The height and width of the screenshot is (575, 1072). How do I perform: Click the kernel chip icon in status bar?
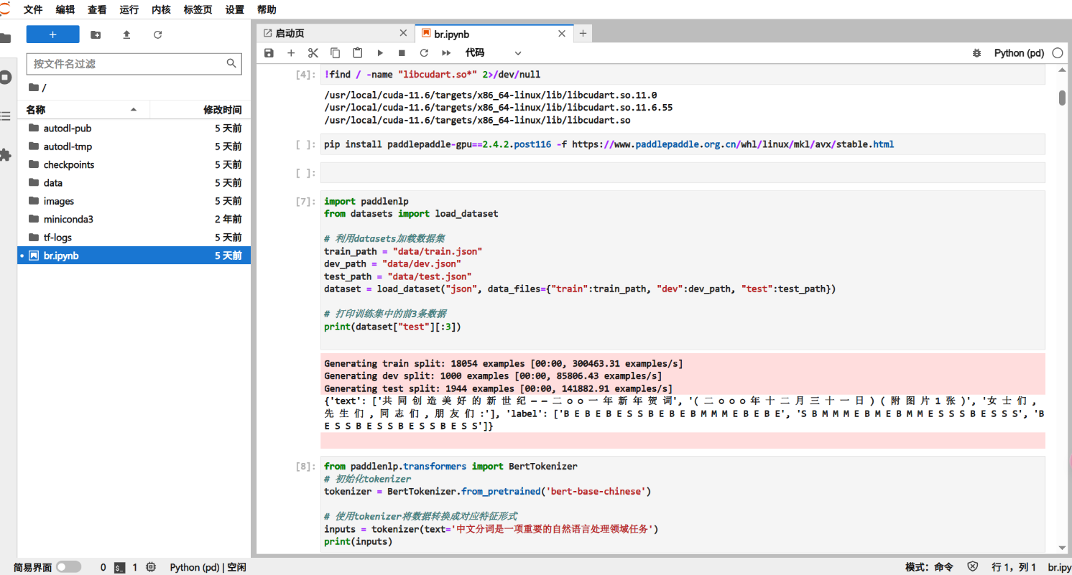click(151, 567)
